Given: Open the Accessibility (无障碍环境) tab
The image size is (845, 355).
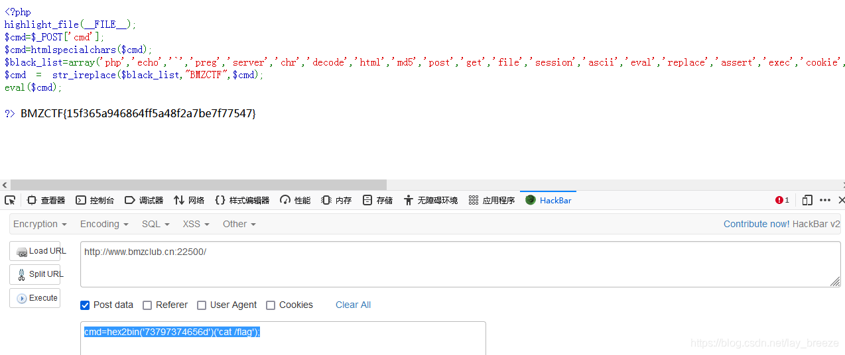Looking at the screenshot, I should 430,200.
